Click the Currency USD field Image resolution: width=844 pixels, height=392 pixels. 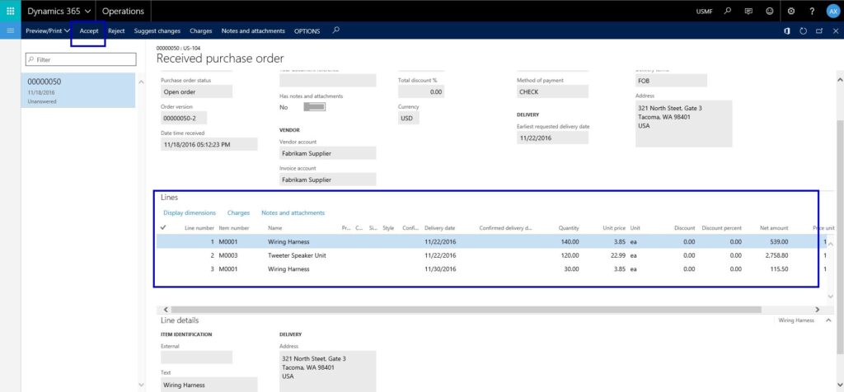[410, 118]
